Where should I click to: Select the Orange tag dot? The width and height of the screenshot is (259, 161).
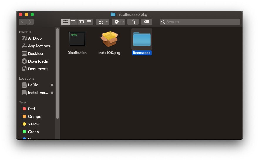tap(24, 116)
